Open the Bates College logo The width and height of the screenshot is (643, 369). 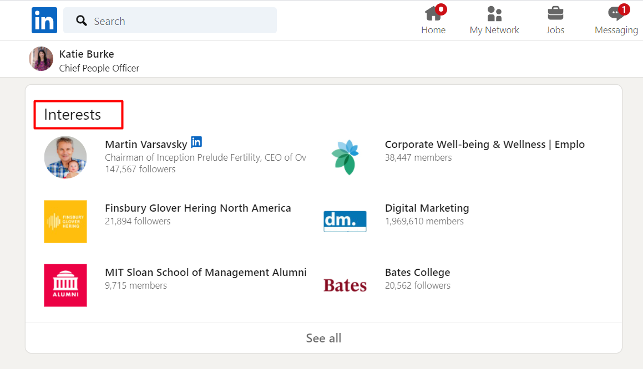pyautogui.click(x=345, y=285)
